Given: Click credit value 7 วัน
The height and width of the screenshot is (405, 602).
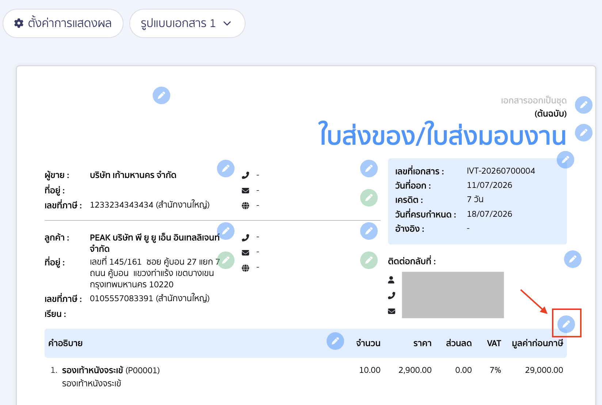Looking at the screenshot, I should (x=475, y=199).
